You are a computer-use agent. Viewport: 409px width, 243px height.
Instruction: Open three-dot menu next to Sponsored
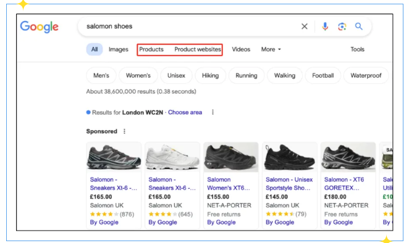[124, 131]
